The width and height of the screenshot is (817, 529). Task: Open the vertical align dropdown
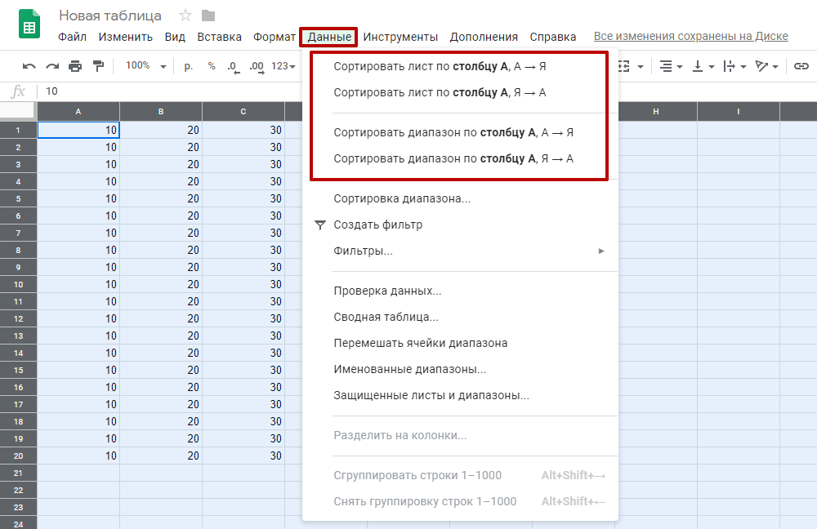pos(703,66)
